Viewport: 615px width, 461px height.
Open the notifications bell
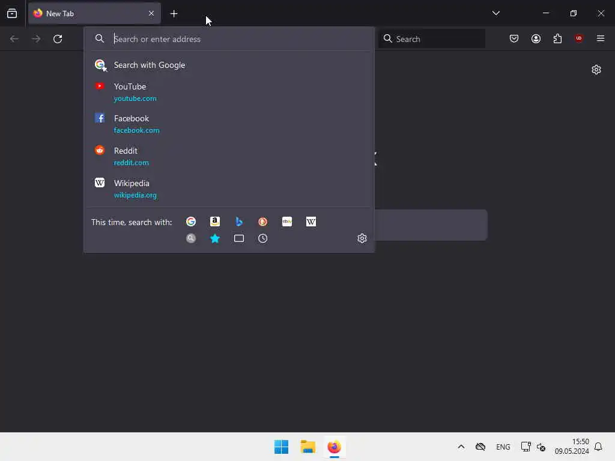599,447
